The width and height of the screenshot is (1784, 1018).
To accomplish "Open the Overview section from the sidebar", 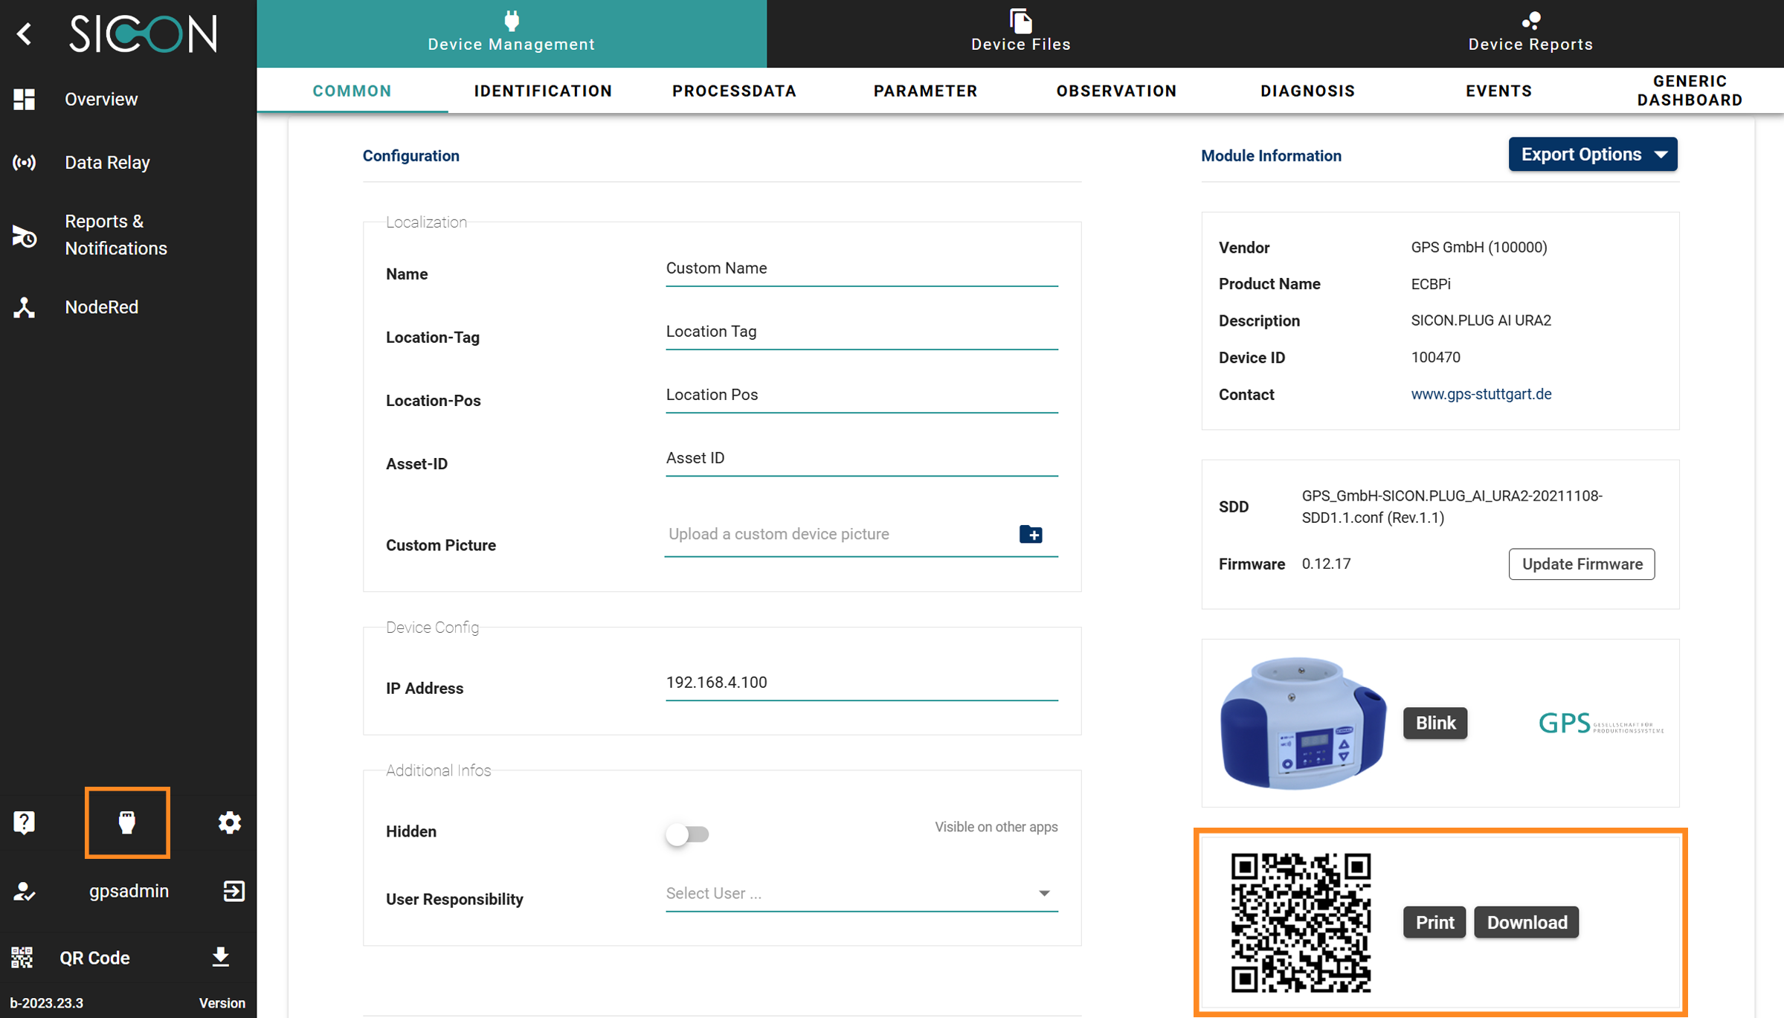I will click(x=101, y=99).
